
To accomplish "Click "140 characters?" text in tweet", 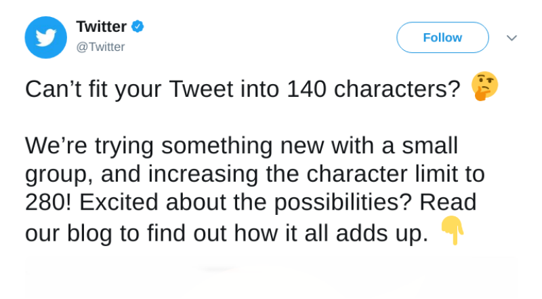I will pos(373,89).
